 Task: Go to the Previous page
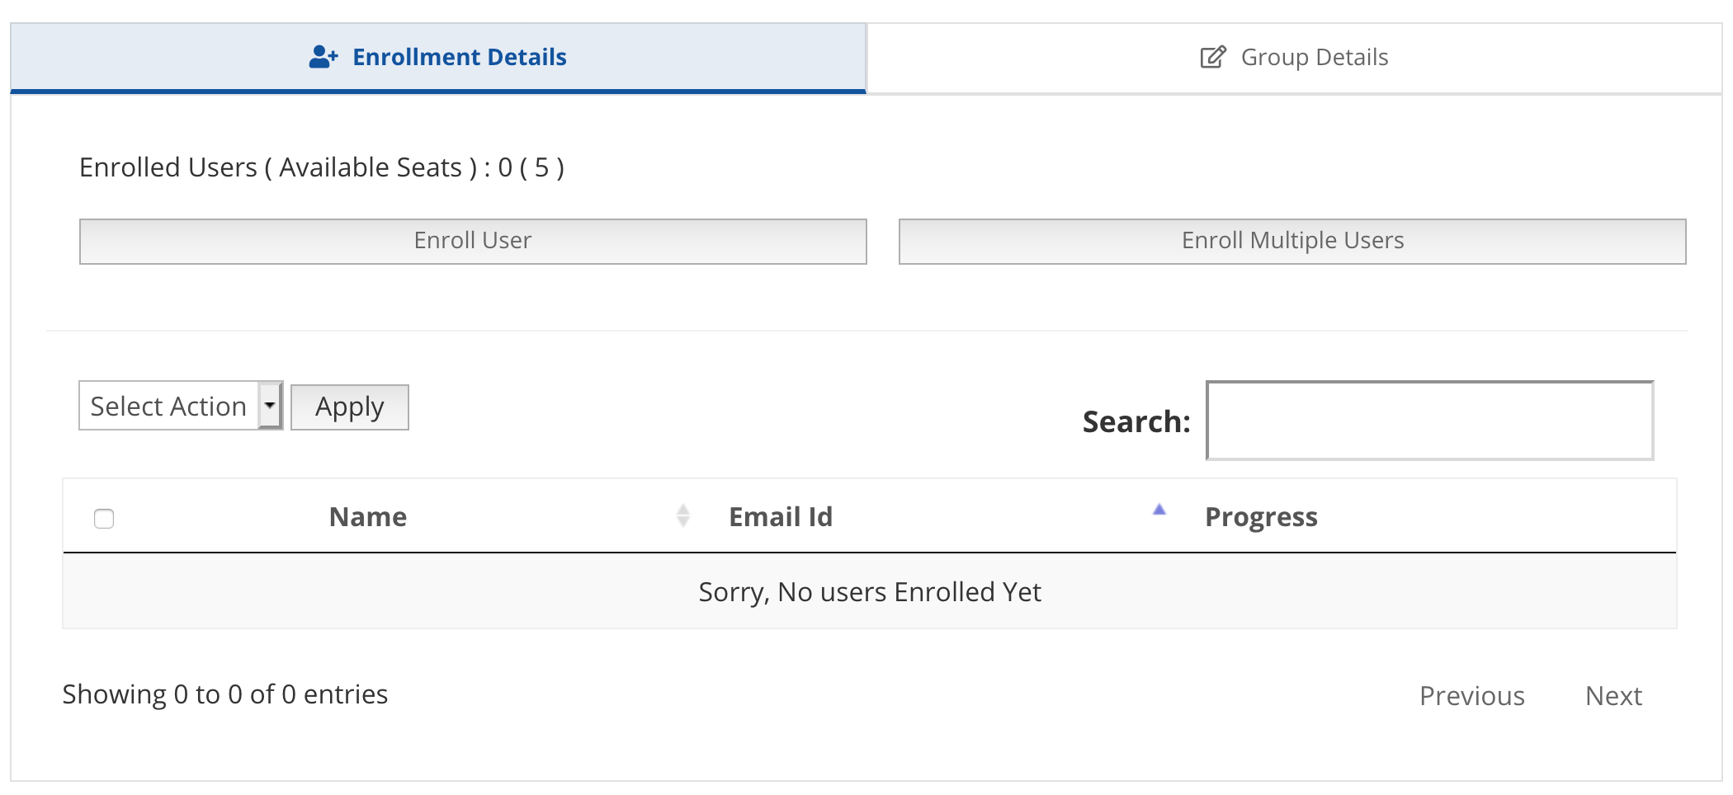[x=1471, y=696]
